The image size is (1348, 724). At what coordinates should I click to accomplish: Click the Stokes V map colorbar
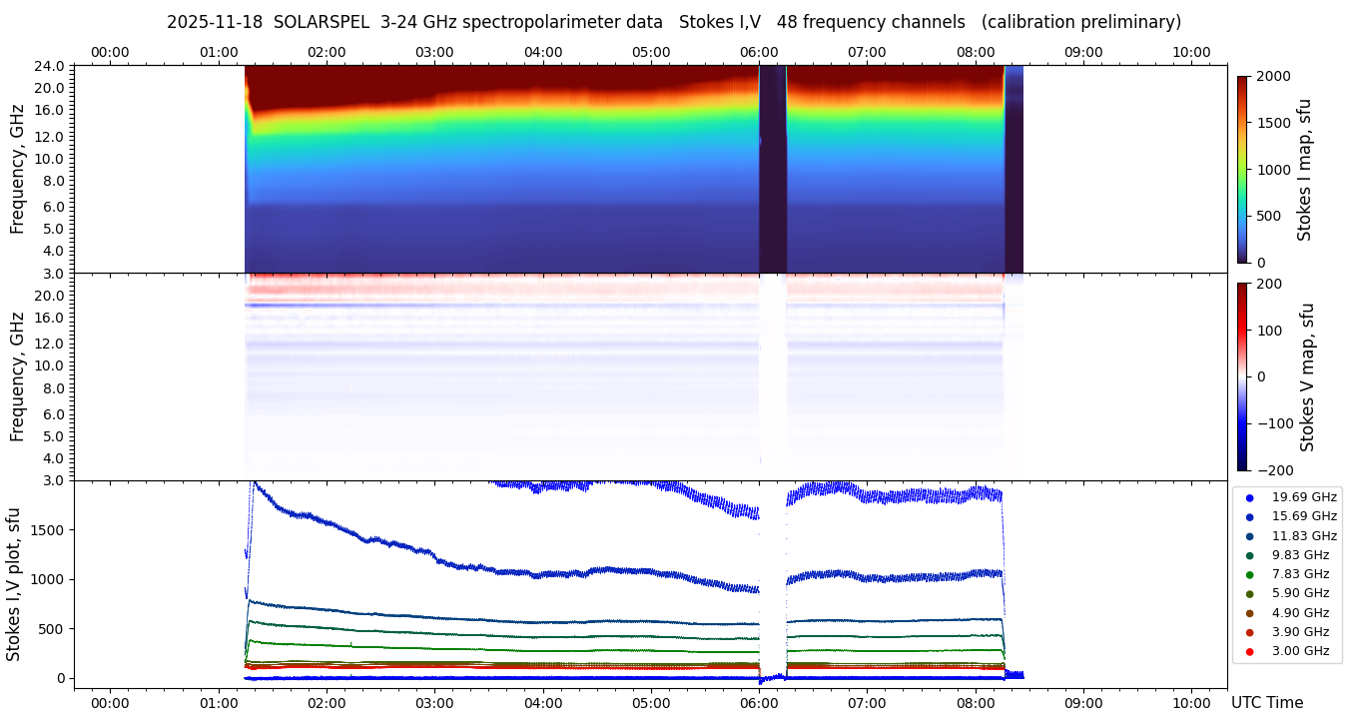pyautogui.click(x=1242, y=376)
